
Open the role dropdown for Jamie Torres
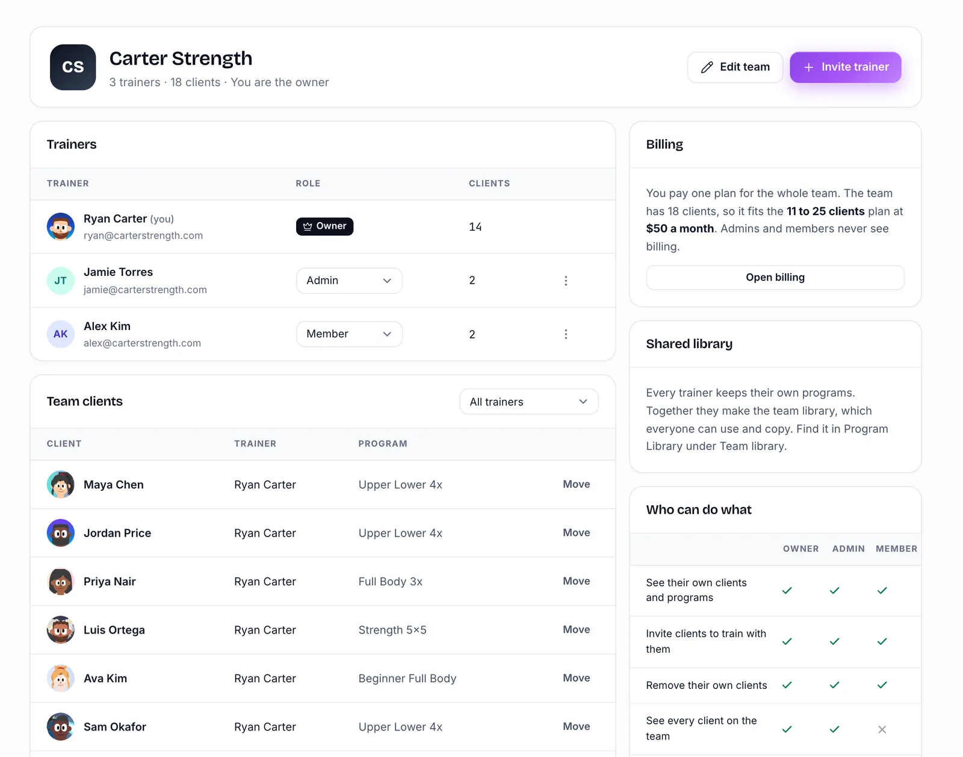tap(349, 281)
